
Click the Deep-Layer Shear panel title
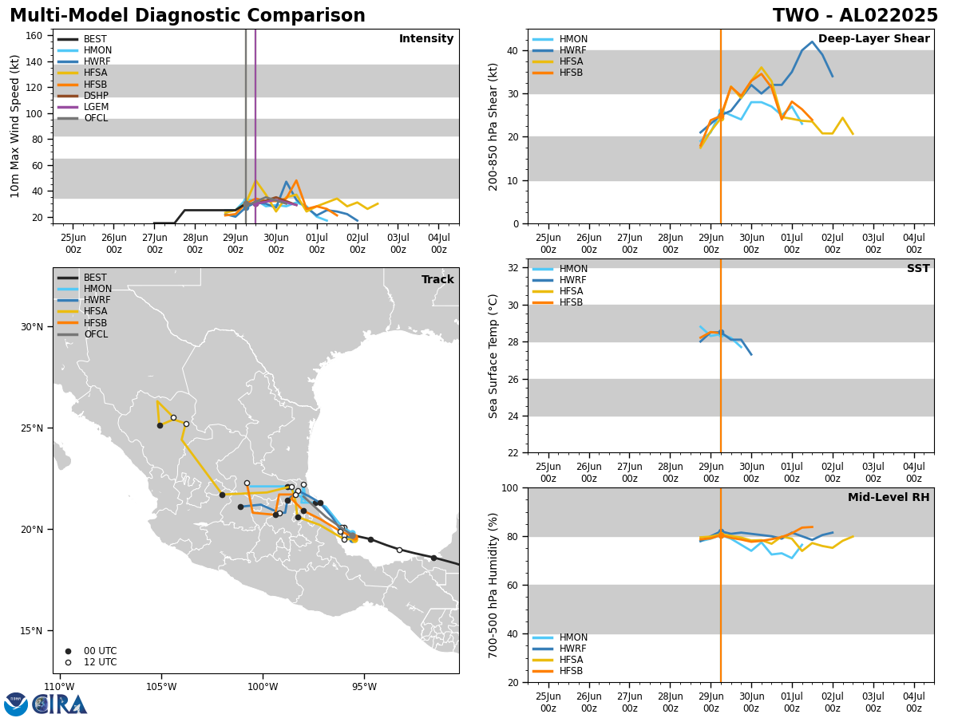pos(873,39)
